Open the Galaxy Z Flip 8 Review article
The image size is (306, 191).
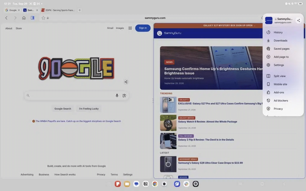click(x=206, y=140)
